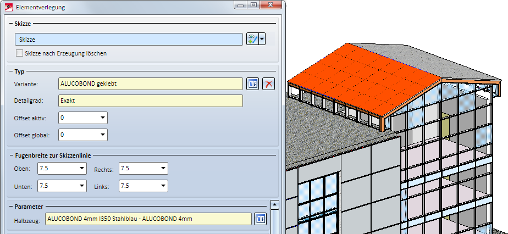Enable Skizze nach Erzeugung löschen checkbox
Image resolution: width=508 pixels, height=234 pixels.
coord(19,53)
